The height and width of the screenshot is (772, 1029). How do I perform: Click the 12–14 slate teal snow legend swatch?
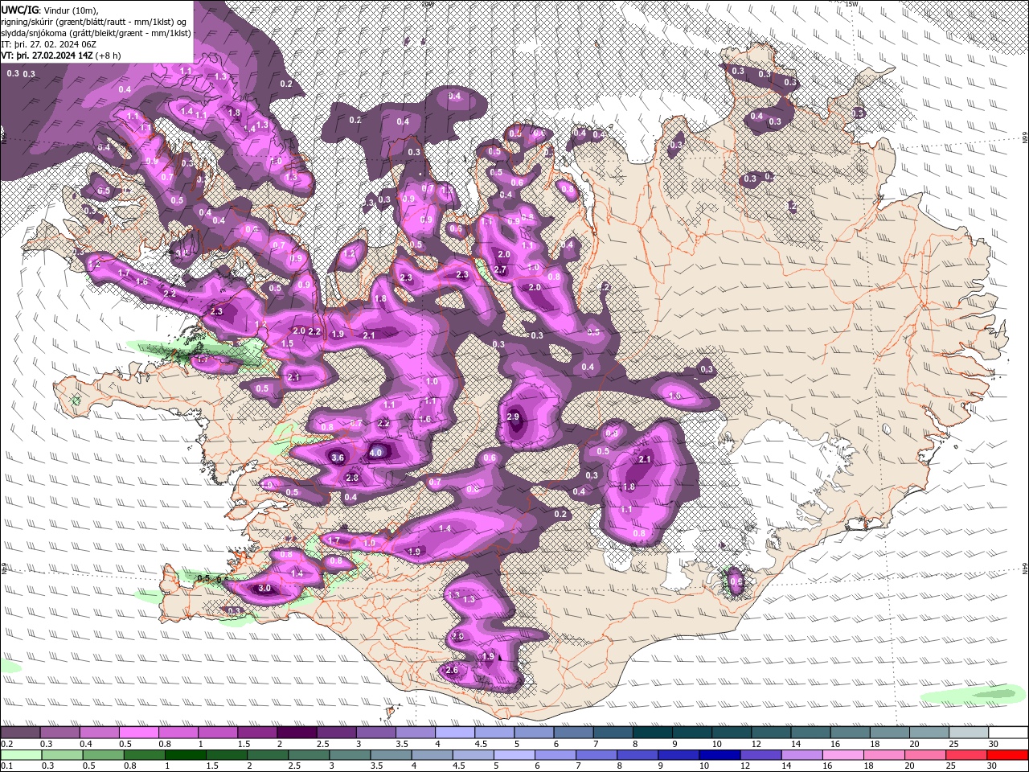click(771, 733)
